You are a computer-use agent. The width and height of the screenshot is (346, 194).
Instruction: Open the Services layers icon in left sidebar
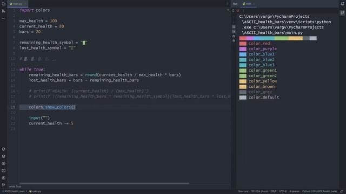4,156
